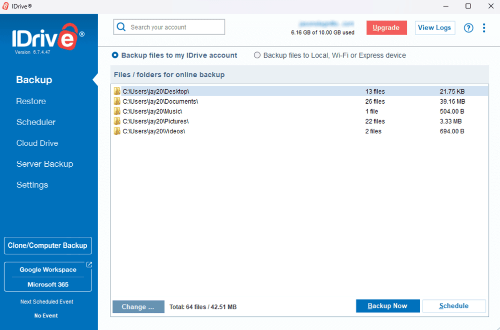Click the Desktop folder icon

(117, 91)
